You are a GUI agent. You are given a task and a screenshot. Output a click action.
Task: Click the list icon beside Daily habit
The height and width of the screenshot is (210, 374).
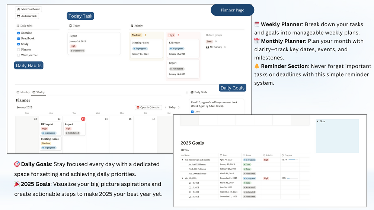point(18,26)
